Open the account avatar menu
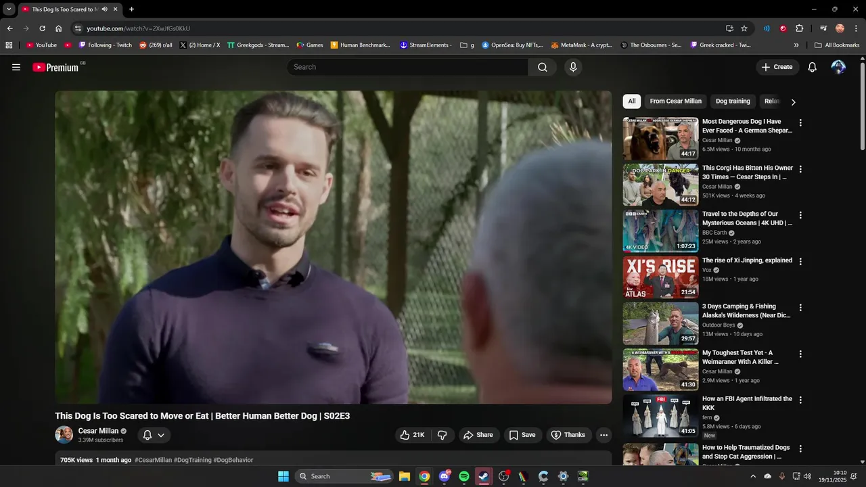Screen dimensions: 866x487 838,67
